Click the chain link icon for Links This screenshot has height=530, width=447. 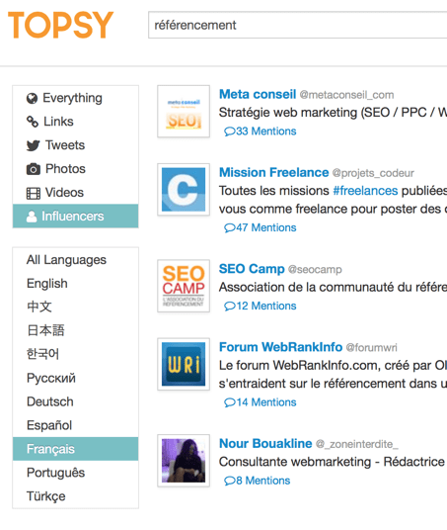[x=33, y=122]
